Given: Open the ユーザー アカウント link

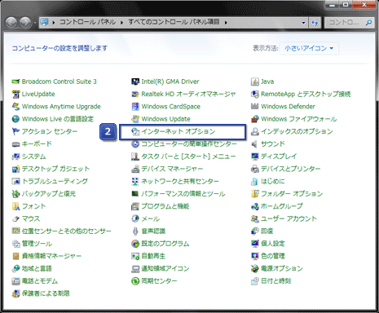Looking at the screenshot, I should click(x=289, y=218).
